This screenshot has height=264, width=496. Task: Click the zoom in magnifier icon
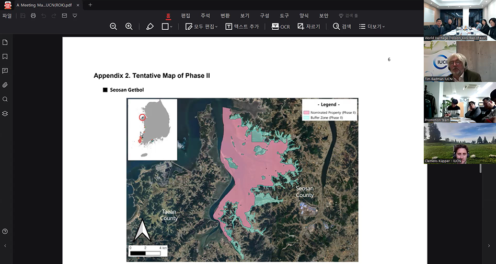(129, 27)
